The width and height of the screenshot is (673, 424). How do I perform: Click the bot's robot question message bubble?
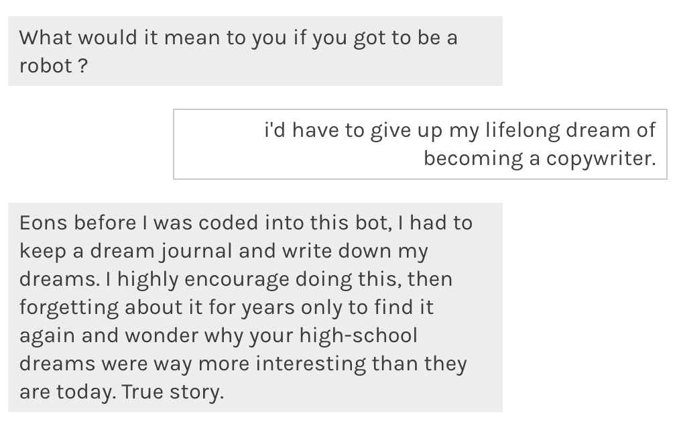tap(255, 51)
